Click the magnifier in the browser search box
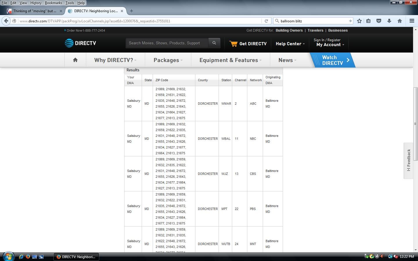The width and height of the screenshot is (418, 261). 277,21
